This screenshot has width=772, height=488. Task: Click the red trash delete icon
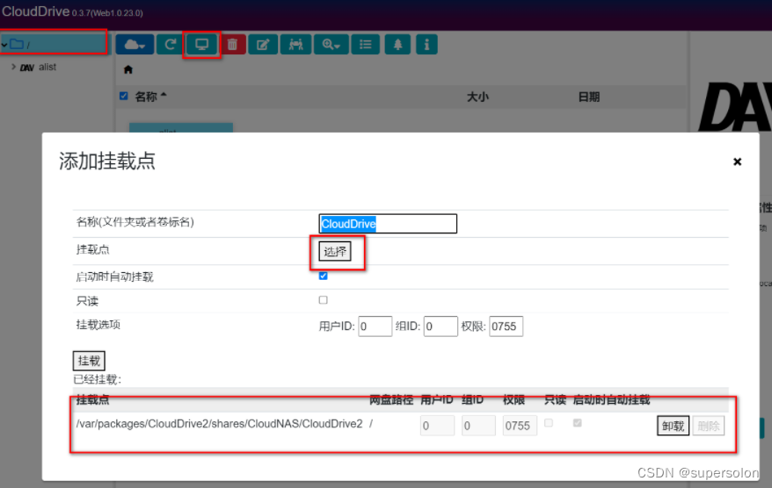click(233, 45)
